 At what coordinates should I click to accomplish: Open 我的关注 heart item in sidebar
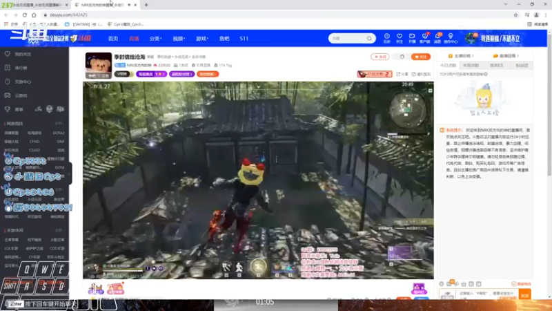[x=19, y=54]
